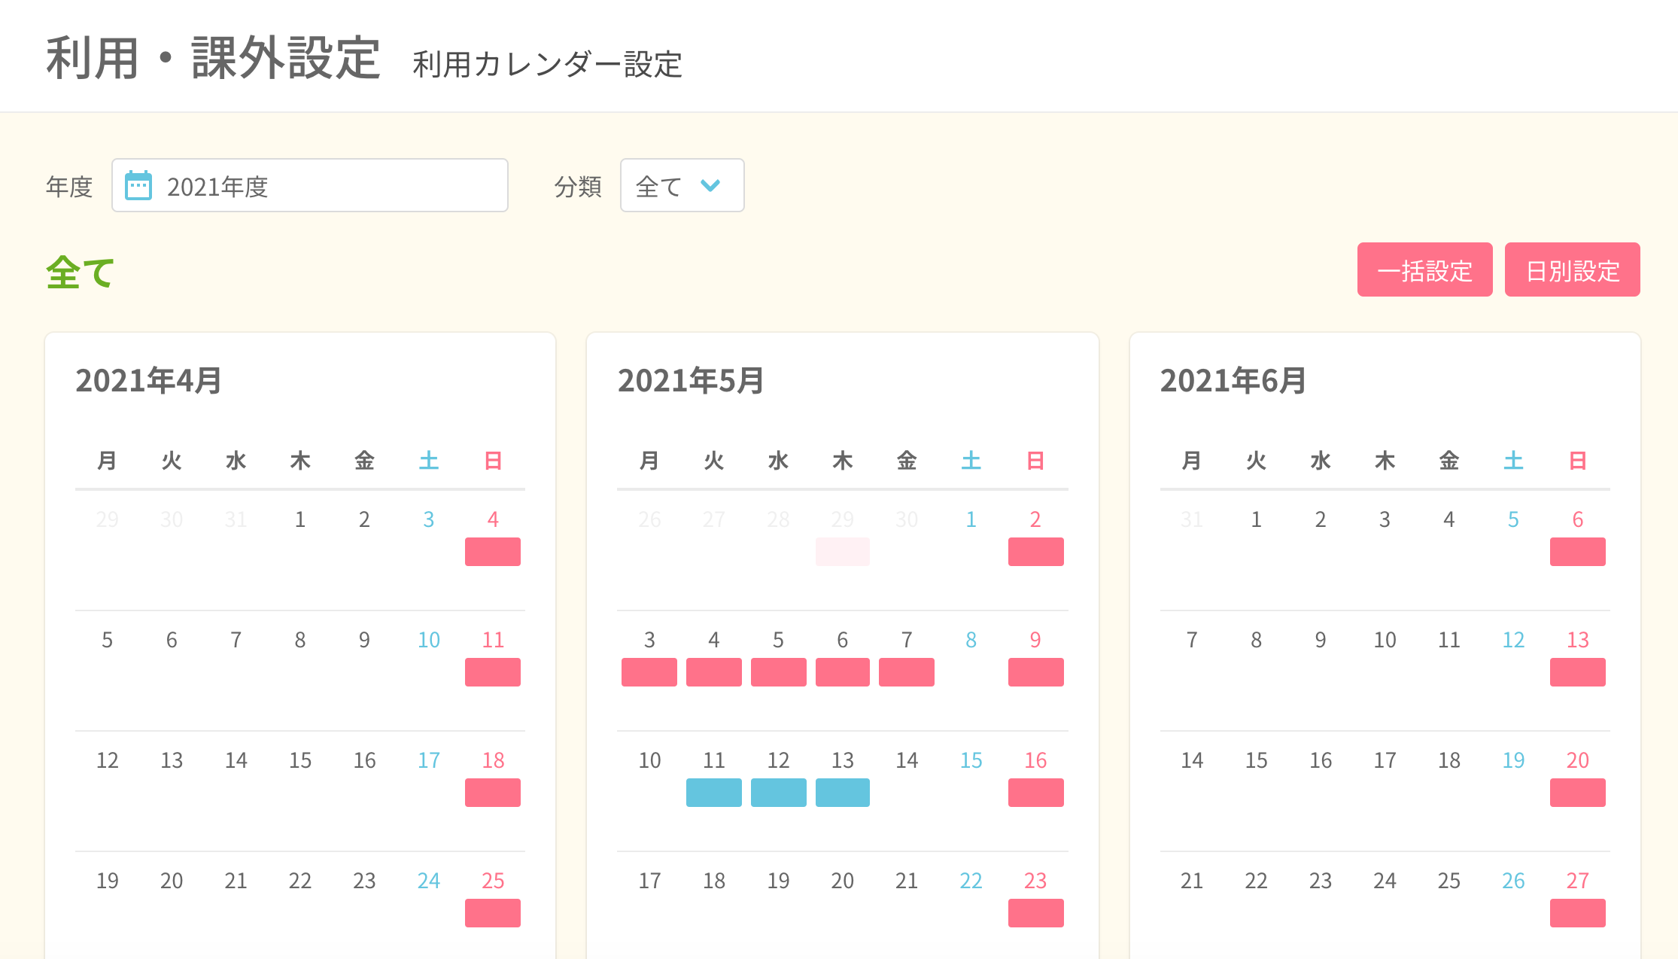
Task: Select the pink marker on May 2
Action: click(1036, 552)
